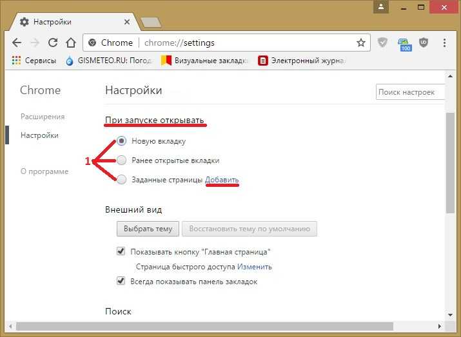
Task: Toggle Показывать кнопку "Главная страница" checkbox
Action: [121, 251]
